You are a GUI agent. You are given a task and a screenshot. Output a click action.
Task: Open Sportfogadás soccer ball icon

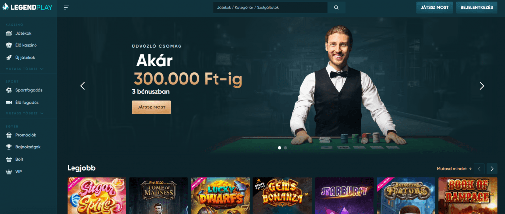click(9, 90)
